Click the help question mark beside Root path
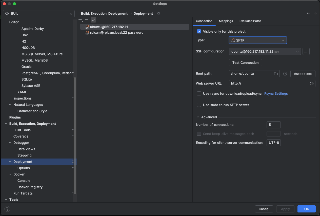Screen dimensions: 320x216 (x=285, y=74)
